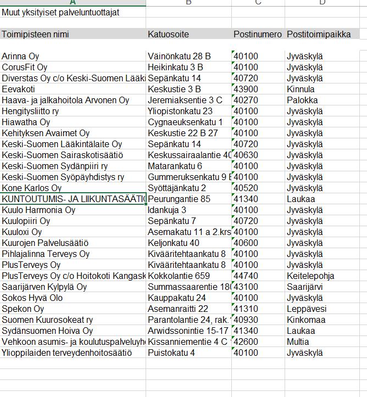Select postal code '40630'

258,155
